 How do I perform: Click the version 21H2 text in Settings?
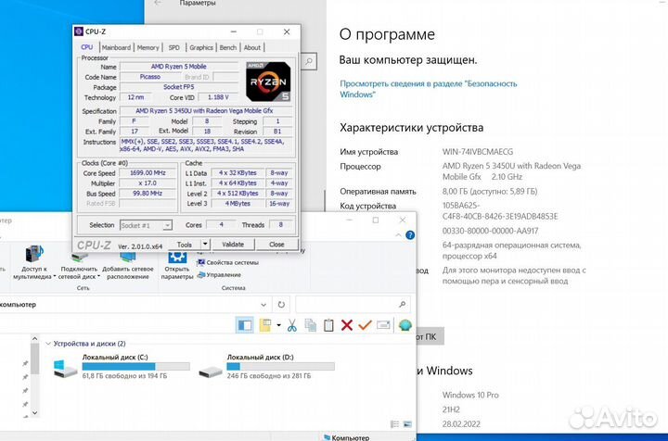pos(451,409)
